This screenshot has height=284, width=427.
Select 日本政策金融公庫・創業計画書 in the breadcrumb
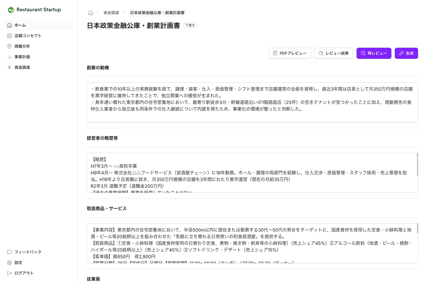click(x=157, y=12)
